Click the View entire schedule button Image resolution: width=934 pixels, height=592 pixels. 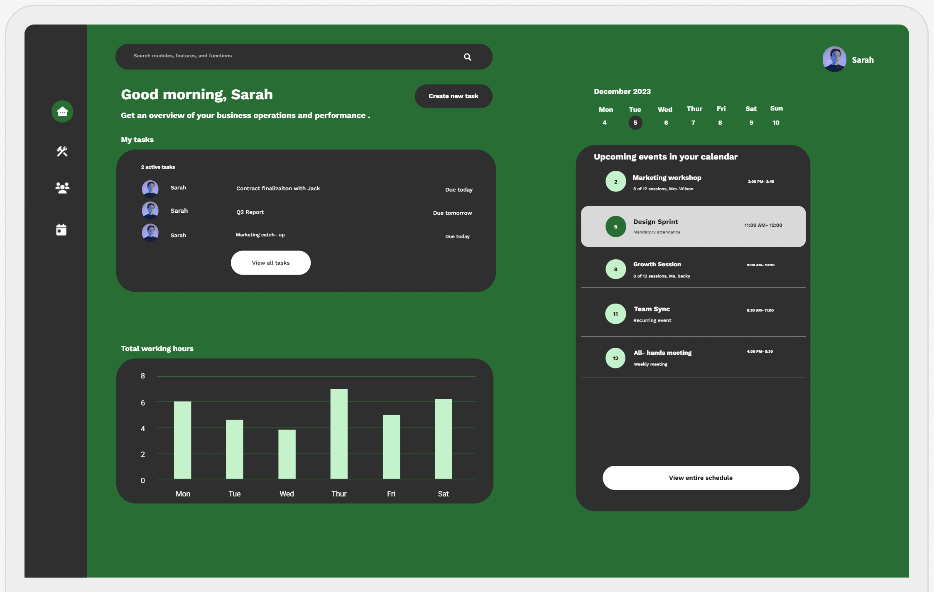701,478
